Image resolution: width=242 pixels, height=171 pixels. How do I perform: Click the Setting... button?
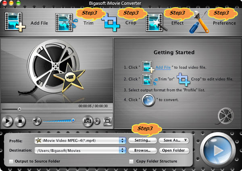[x=143, y=140]
